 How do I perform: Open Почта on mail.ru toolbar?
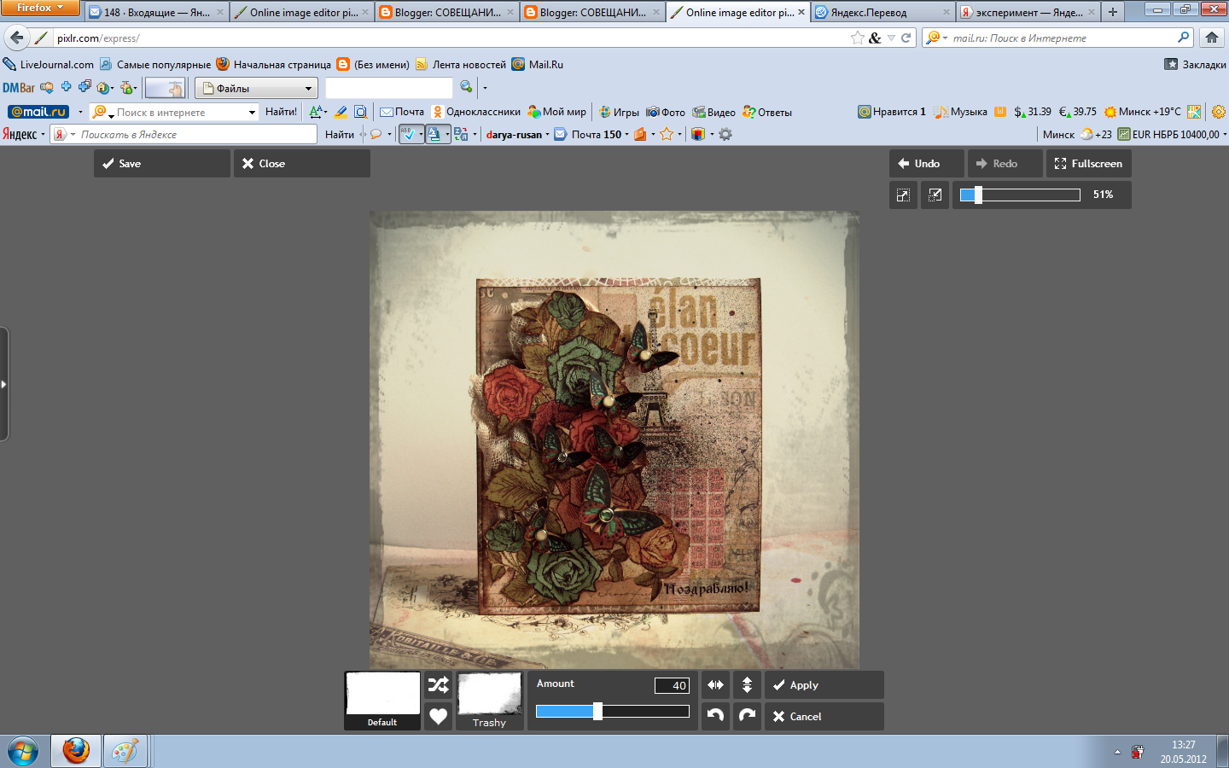(x=402, y=112)
